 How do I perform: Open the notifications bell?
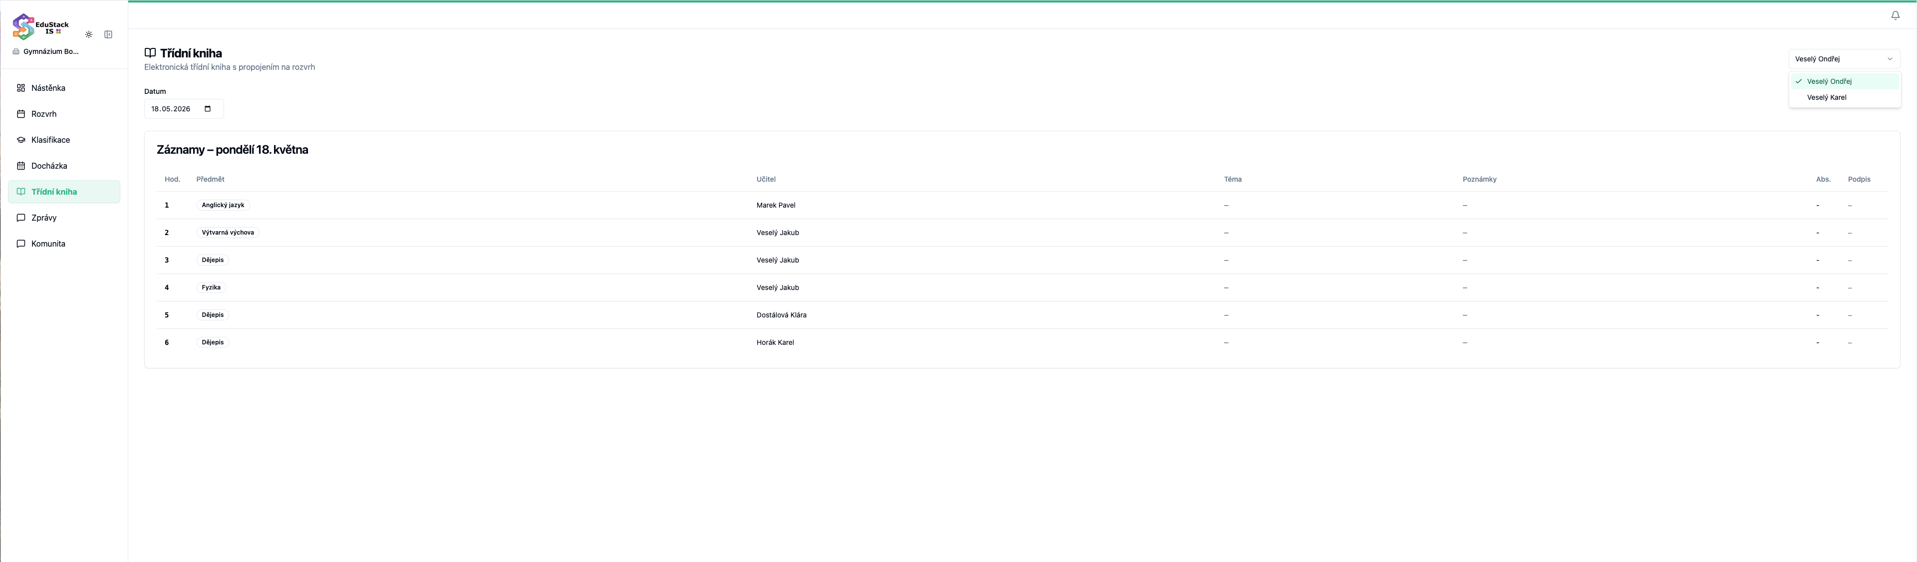[x=1896, y=15]
